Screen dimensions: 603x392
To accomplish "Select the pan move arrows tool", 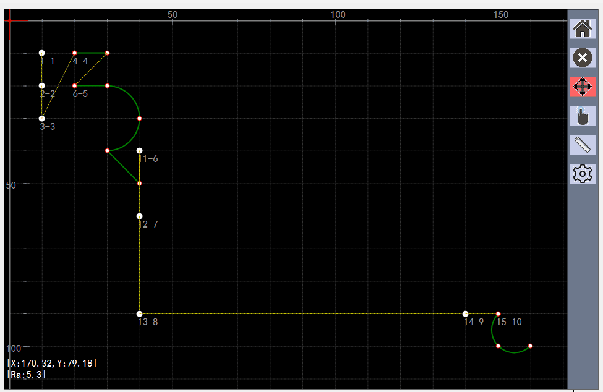I will coord(583,87).
